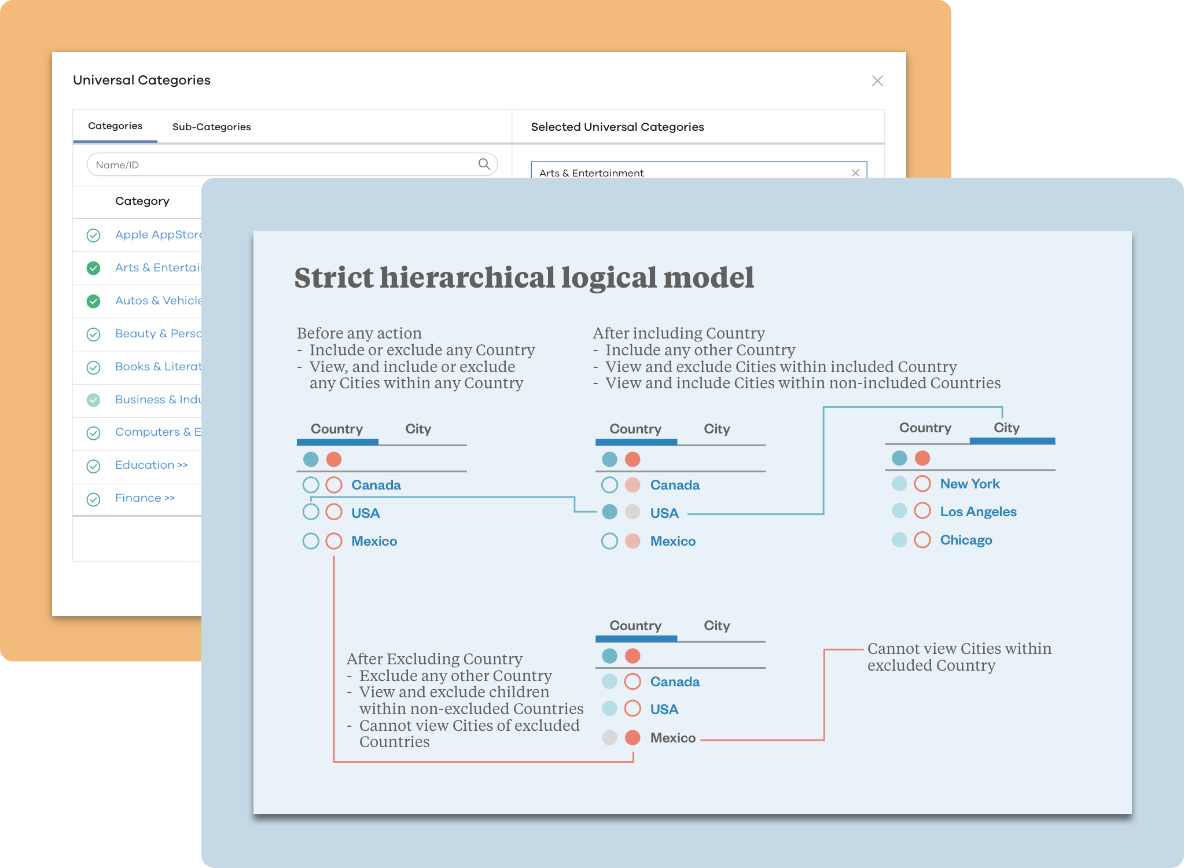Toggle the Apple AppStore category checkmark
This screenshot has height=868, width=1184.
pyautogui.click(x=93, y=236)
